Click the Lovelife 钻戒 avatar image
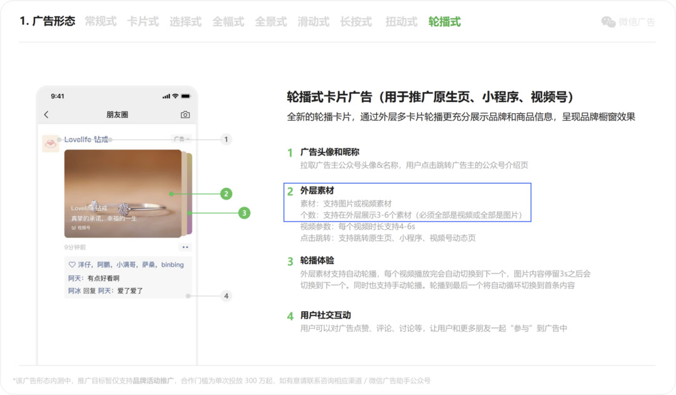This screenshot has width=676, height=395. (x=51, y=143)
